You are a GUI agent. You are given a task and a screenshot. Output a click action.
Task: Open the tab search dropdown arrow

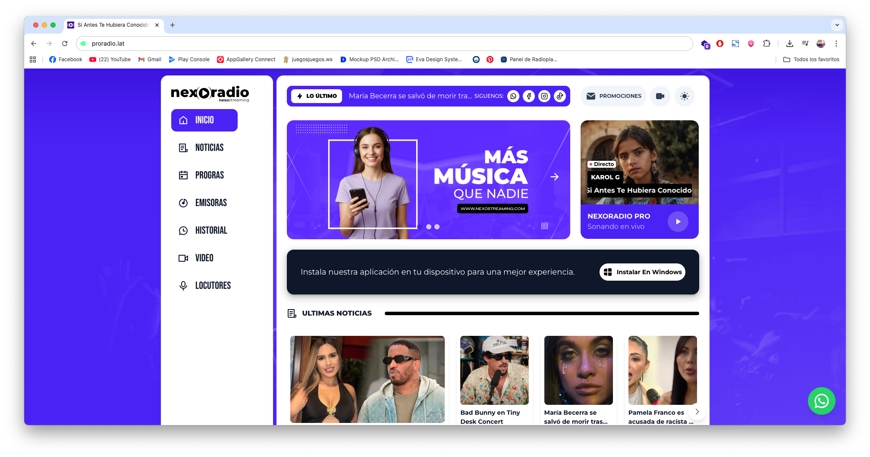click(x=837, y=25)
